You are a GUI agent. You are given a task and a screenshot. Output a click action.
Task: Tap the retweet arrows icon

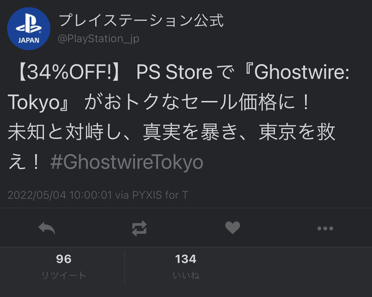pyautogui.click(x=139, y=228)
